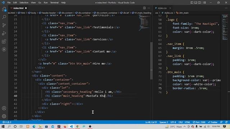The image size is (230, 129).
Task: Change indentation via Spaces: 2
Action: click(164, 122)
